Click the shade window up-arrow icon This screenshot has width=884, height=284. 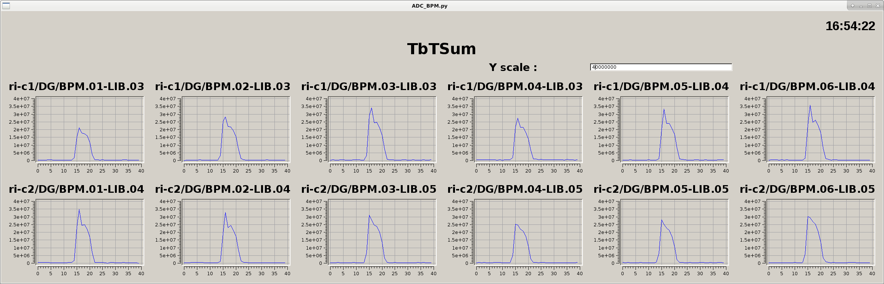click(853, 6)
